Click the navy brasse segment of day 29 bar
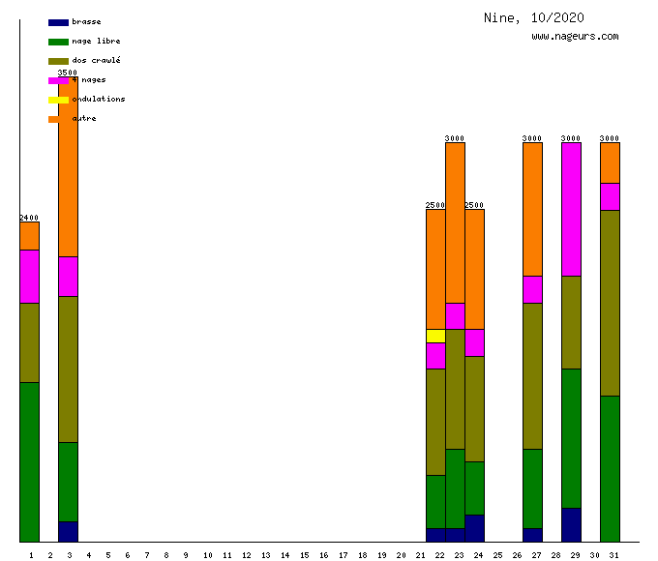658x561 pixels. [x=571, y=524]
